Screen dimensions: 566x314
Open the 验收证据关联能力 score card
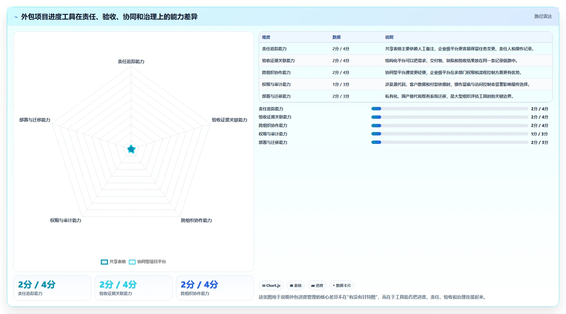[x=134, y=288]
